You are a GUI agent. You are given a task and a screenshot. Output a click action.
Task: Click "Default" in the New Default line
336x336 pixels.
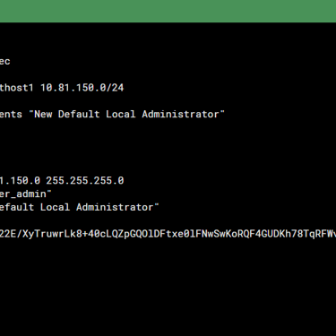(79, 114)
